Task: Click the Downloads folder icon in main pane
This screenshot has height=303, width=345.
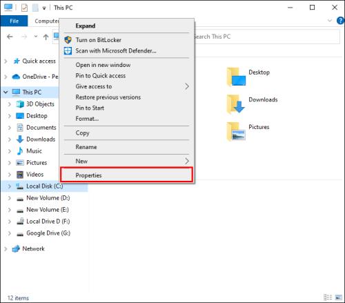Action: click(x=236, y=104)
